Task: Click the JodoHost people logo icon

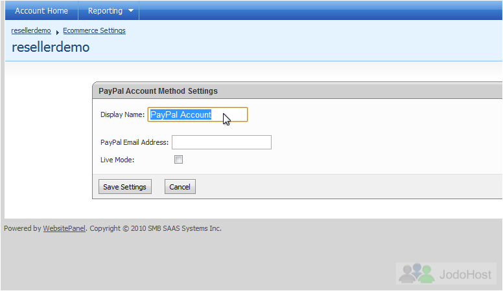Action: (x=416, y=273)
